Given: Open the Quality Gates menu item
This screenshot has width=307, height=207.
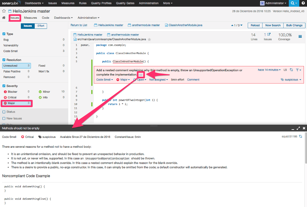Looking at the screenshot, I should click(125, 3).
